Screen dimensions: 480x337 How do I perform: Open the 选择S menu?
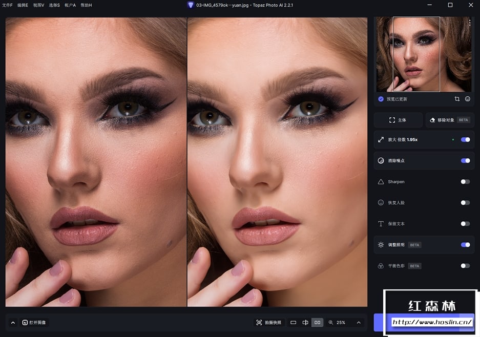(x=54, y=5)
